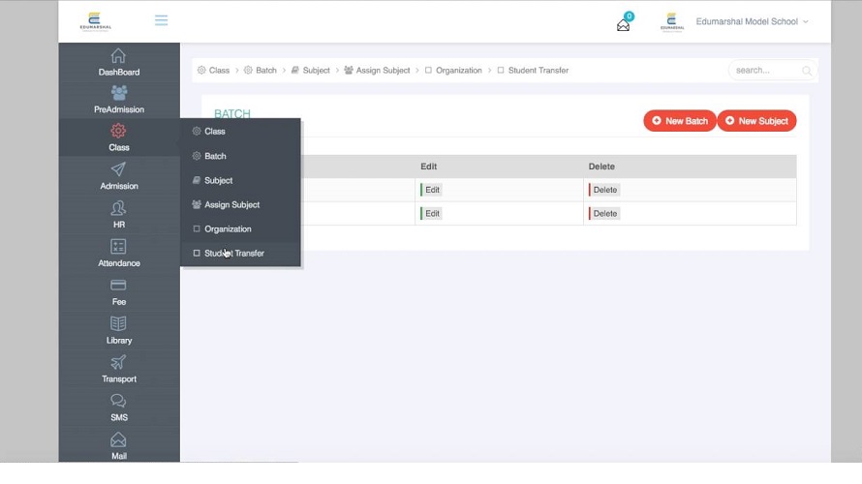Open the Attendance calculator icon
Image resolution: width=862 pixels, height=484 pixels.
tap(118, 247)
